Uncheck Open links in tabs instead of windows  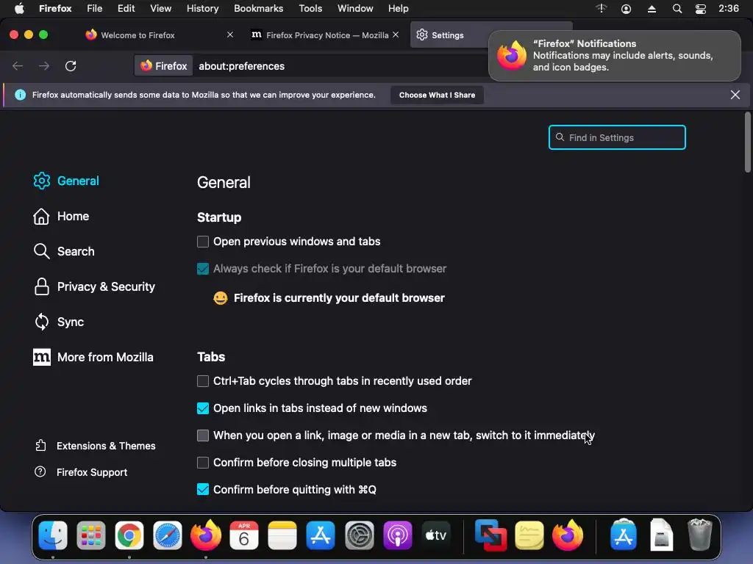(x=203, y=408)
